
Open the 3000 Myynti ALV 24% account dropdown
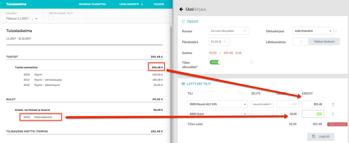[218, 104]
